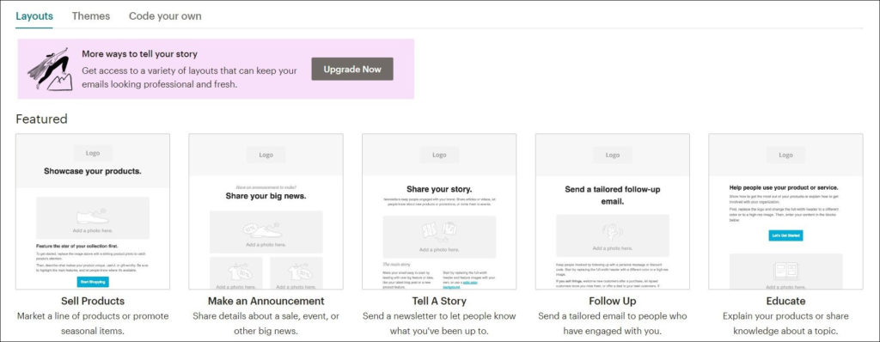Select the Educate layout thumbnail
This screenshot has width=880, height=342.
(x=785, y=211)
